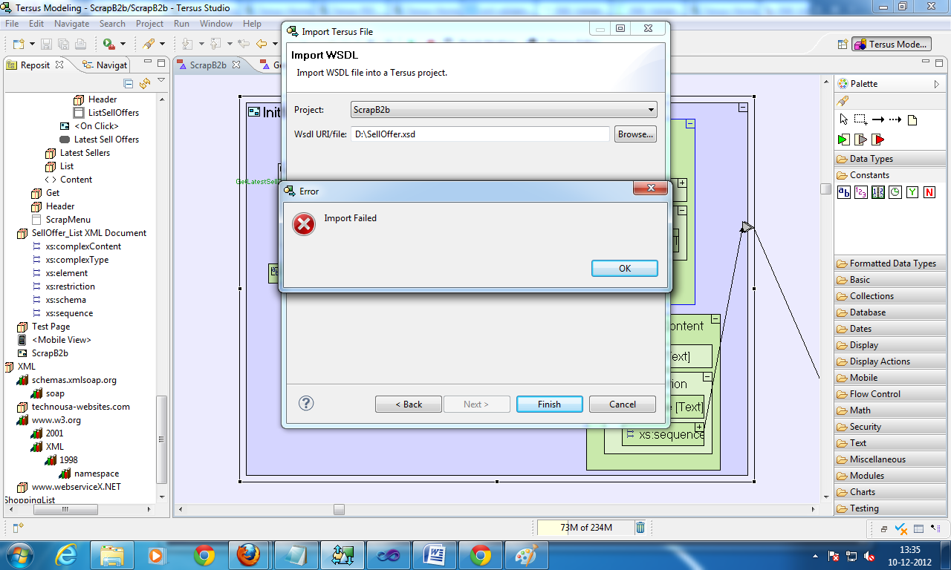Screen dimensions: 951x570
Task: Open Repository view menu triangle
Action: 160,81
